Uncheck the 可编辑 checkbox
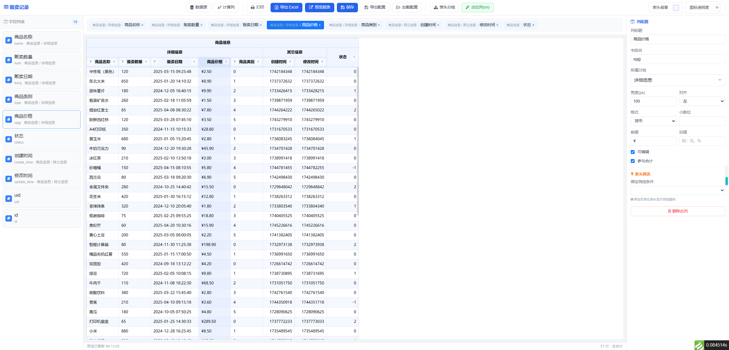The image size is (729, 350). pos(633,152)
